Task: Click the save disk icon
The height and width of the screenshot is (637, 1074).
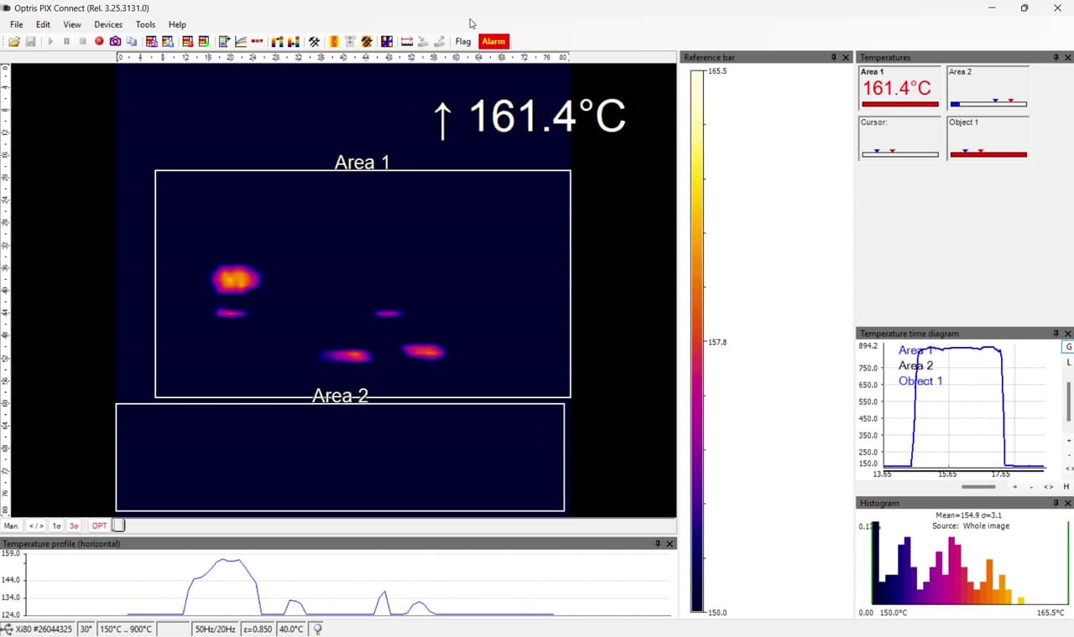Action: click(x=31, y=41)
